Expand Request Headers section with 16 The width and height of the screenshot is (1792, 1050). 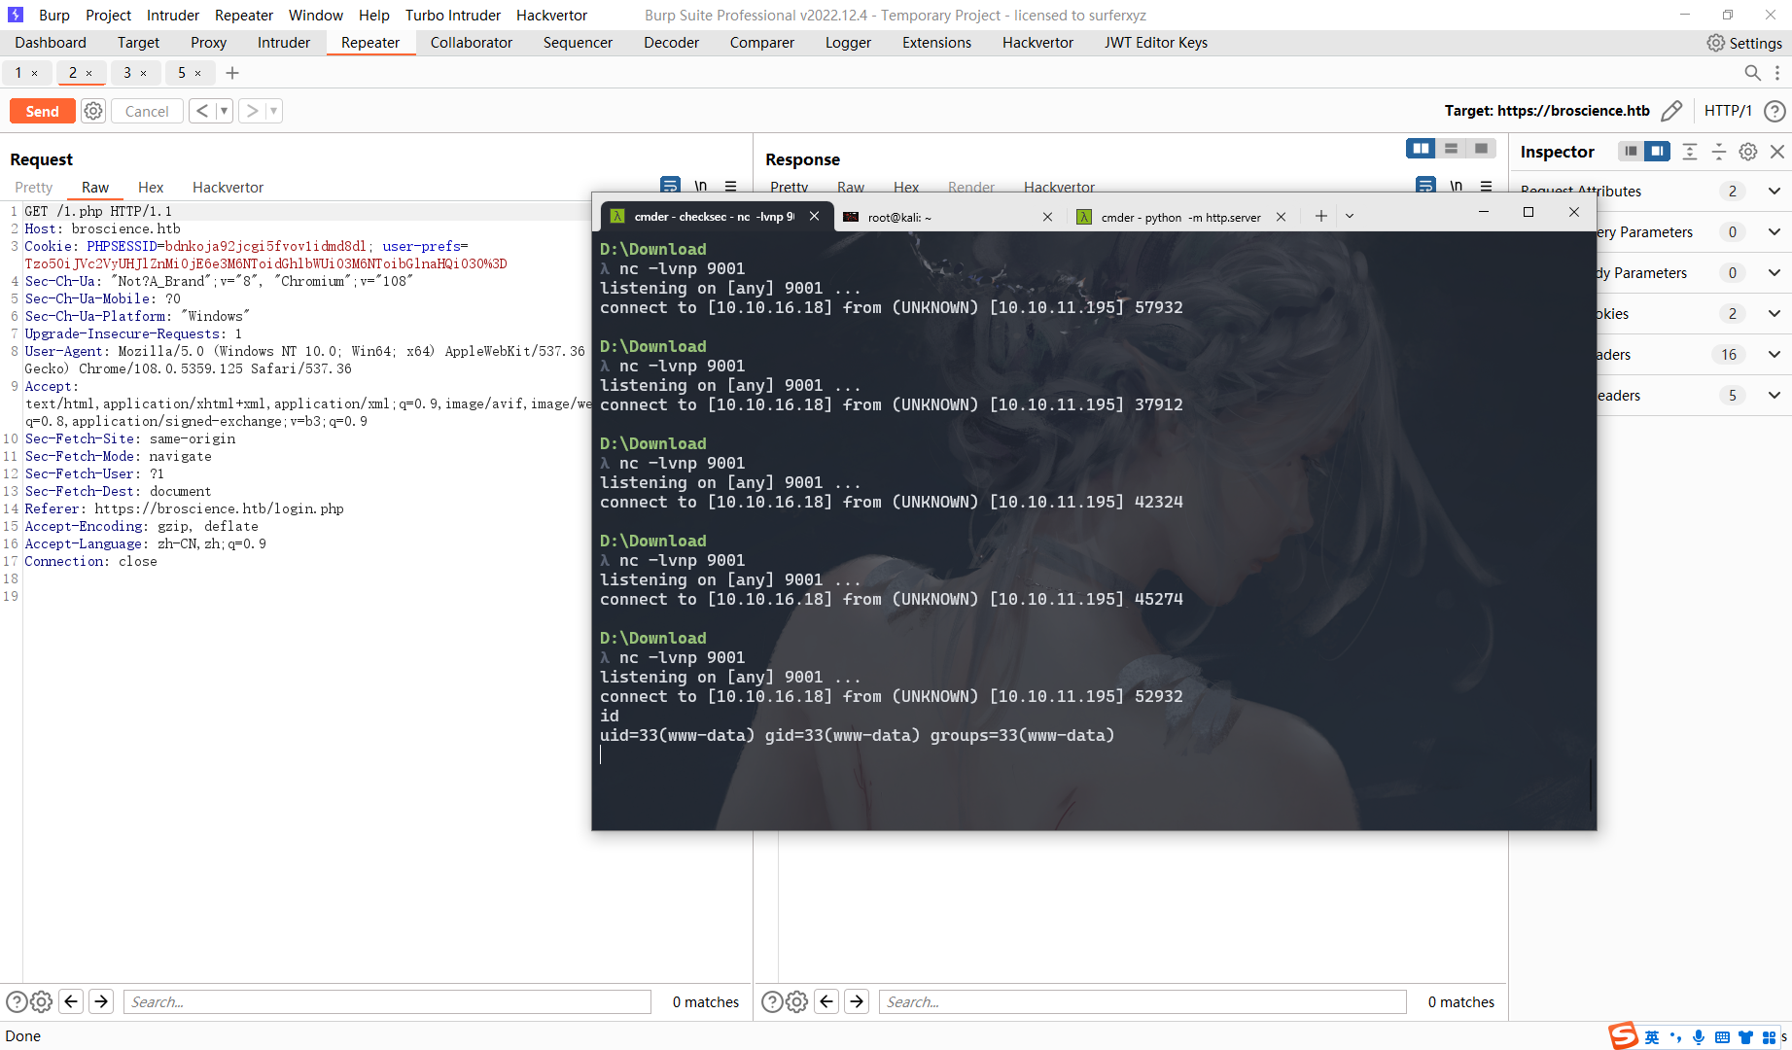[x=1774, y=355]
